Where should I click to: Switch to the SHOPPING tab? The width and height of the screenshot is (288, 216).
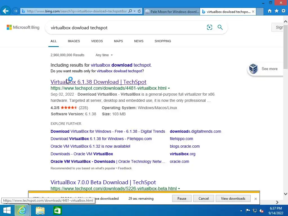coord(163,41)
